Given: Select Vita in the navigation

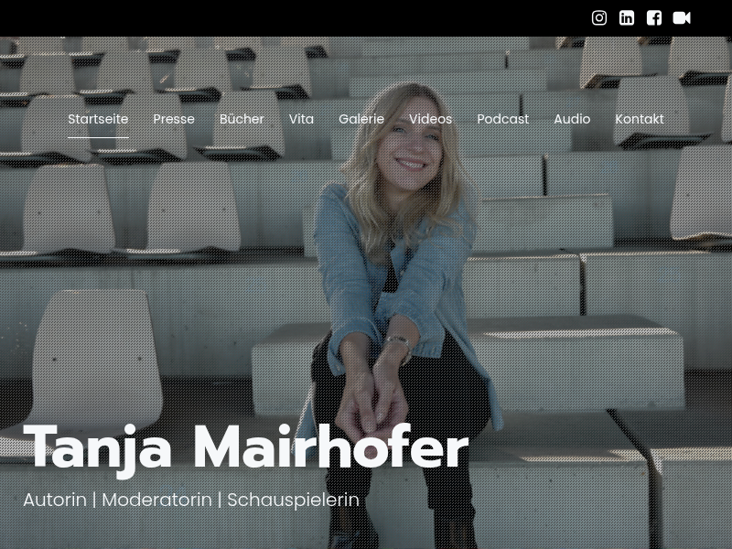Looking at the screenshot, I should [x=301, y=119].
